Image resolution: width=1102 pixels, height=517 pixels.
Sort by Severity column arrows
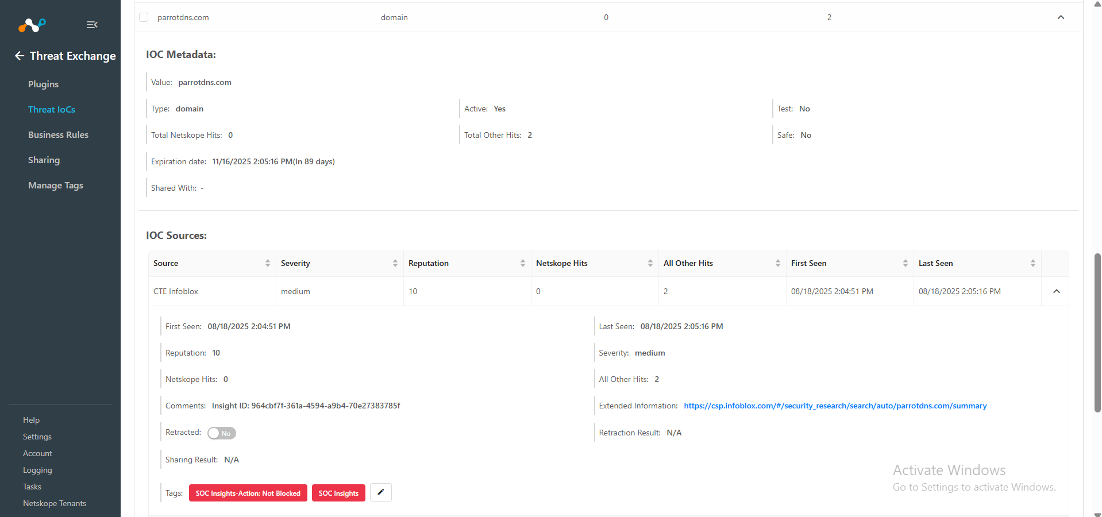[x=395, y=263]
